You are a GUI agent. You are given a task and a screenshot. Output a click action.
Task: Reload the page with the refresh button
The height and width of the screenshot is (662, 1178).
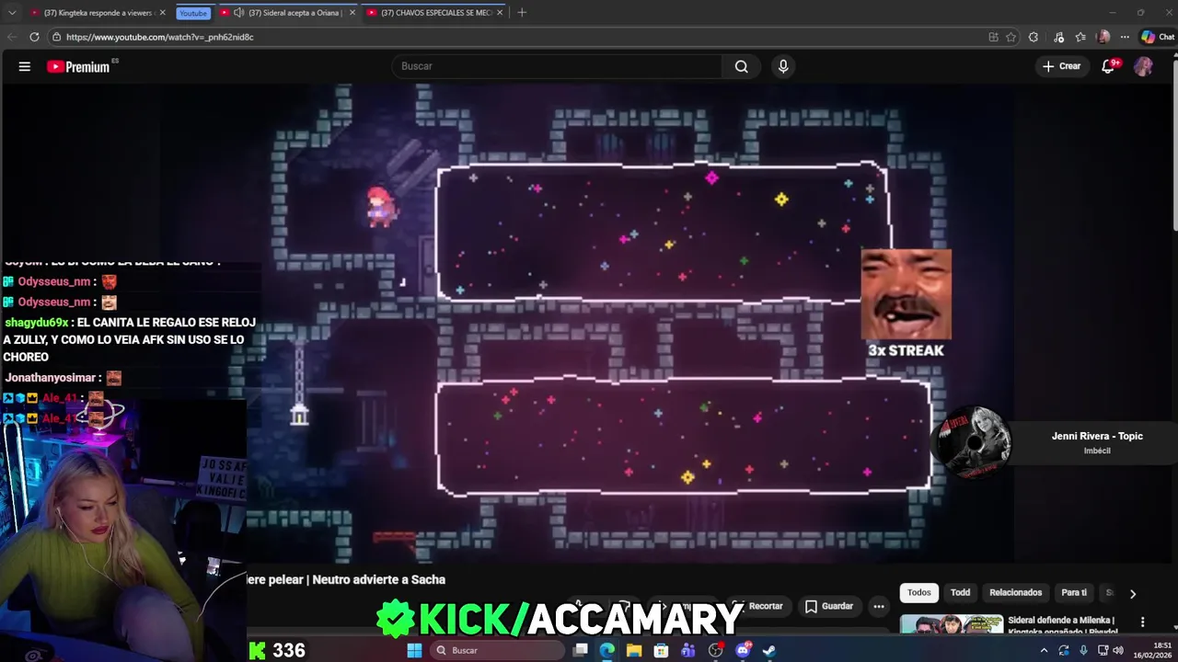(x=34, y=37)
